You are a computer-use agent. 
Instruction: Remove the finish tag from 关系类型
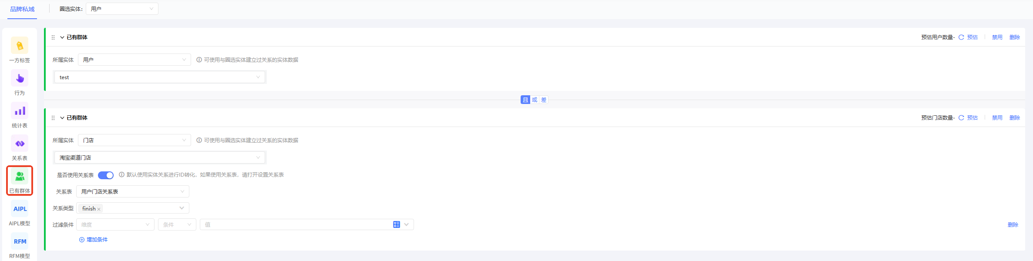click(99, 209)
